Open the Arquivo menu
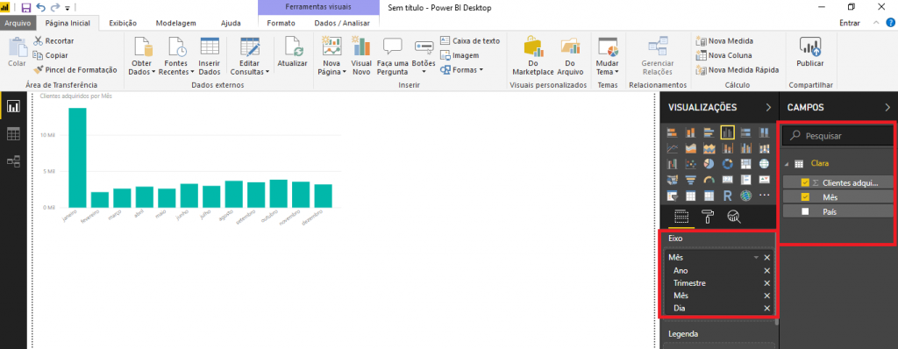The image size is (898, 349). pyautogui.click(x=18, y=24)
